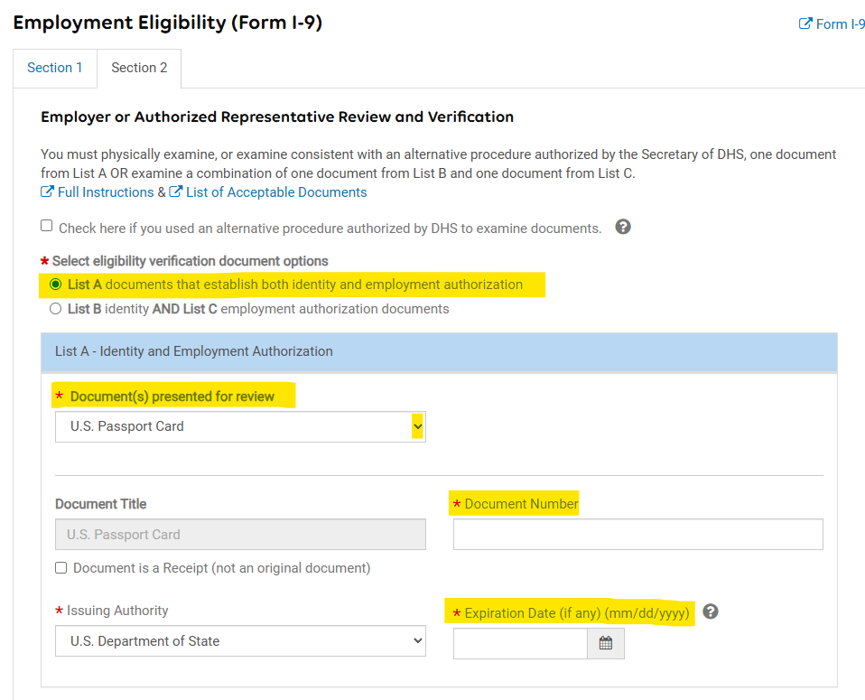Open the Full Instructions link

click(106, 192)
